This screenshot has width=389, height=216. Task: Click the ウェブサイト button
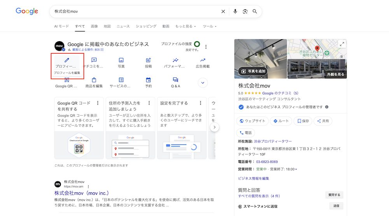coord(252,121)
